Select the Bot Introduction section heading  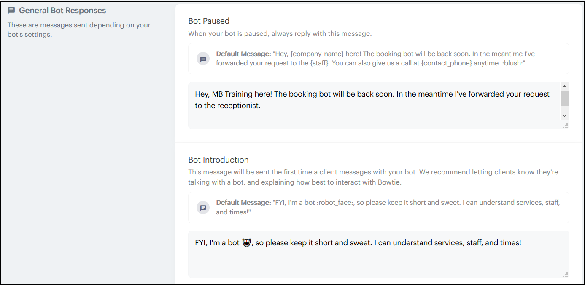pos(218,160)
